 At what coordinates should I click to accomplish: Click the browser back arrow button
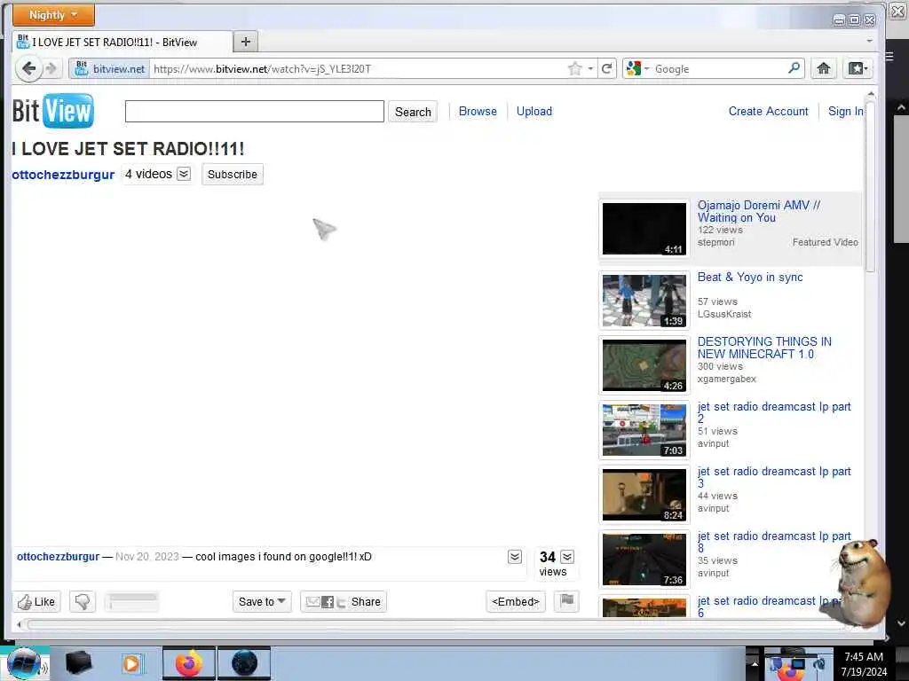[x=28, y=69]
